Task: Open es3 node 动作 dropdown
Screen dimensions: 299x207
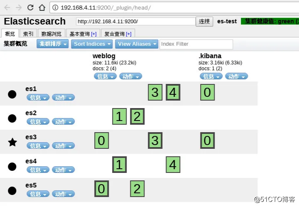Action: 63,146
